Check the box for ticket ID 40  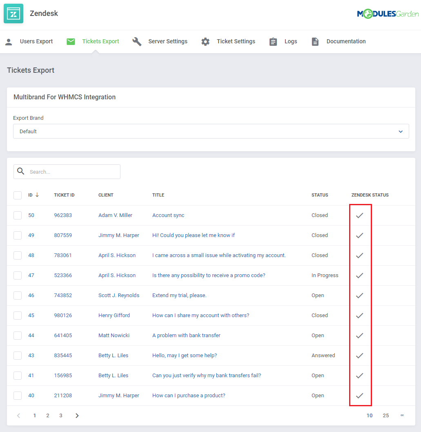point(18,395)
